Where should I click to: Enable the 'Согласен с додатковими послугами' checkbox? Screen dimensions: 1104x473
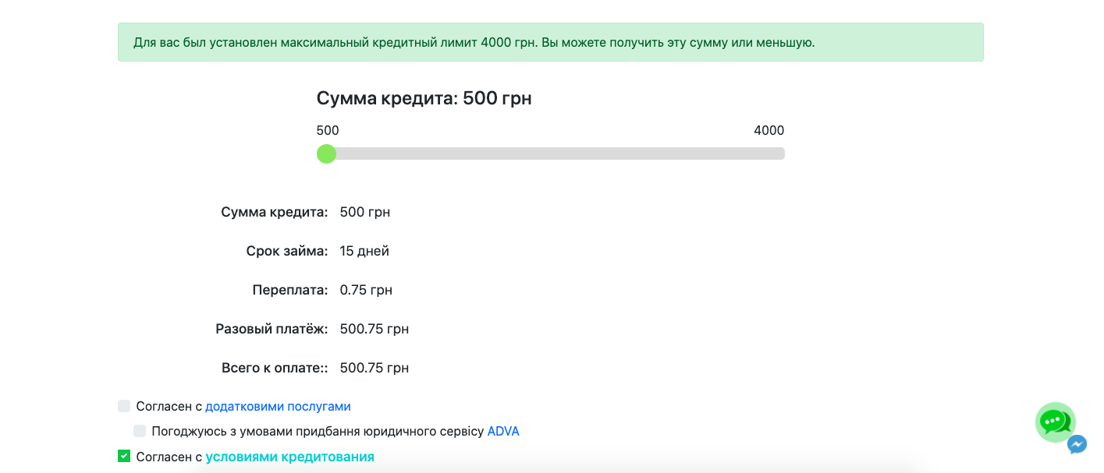point(124,406)
